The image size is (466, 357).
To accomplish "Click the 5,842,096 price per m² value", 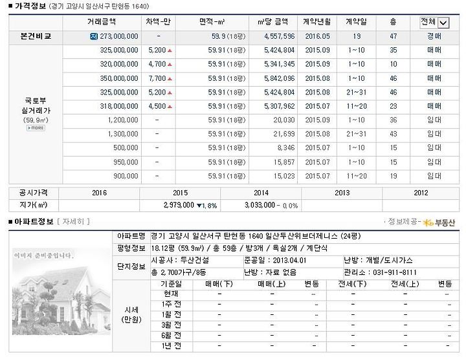I will point(280,78).
